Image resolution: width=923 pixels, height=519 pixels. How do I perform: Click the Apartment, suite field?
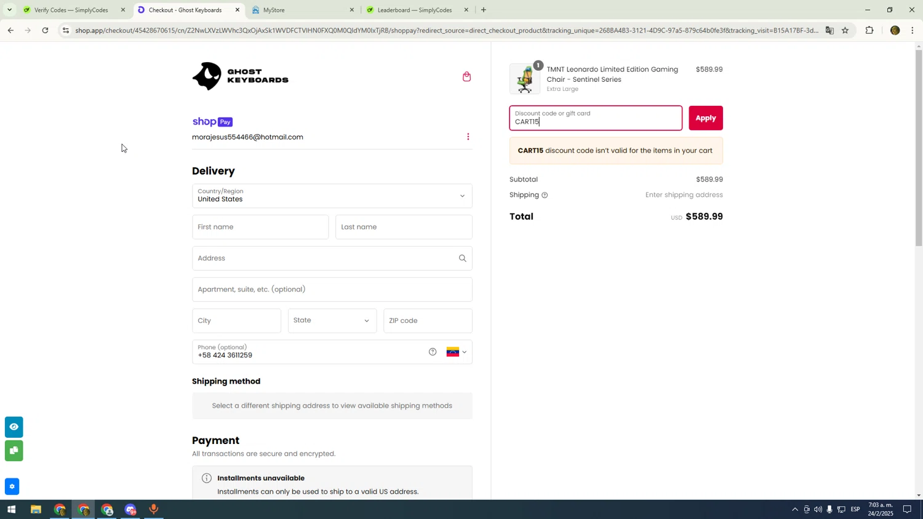tap(332, 290)
